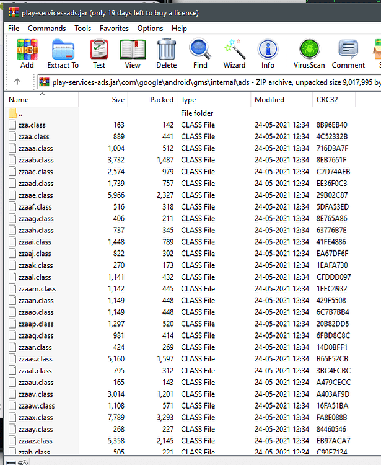Screen dimensions: 381x465
Task: Select zzaac.class file name
Action: (35, 172)
